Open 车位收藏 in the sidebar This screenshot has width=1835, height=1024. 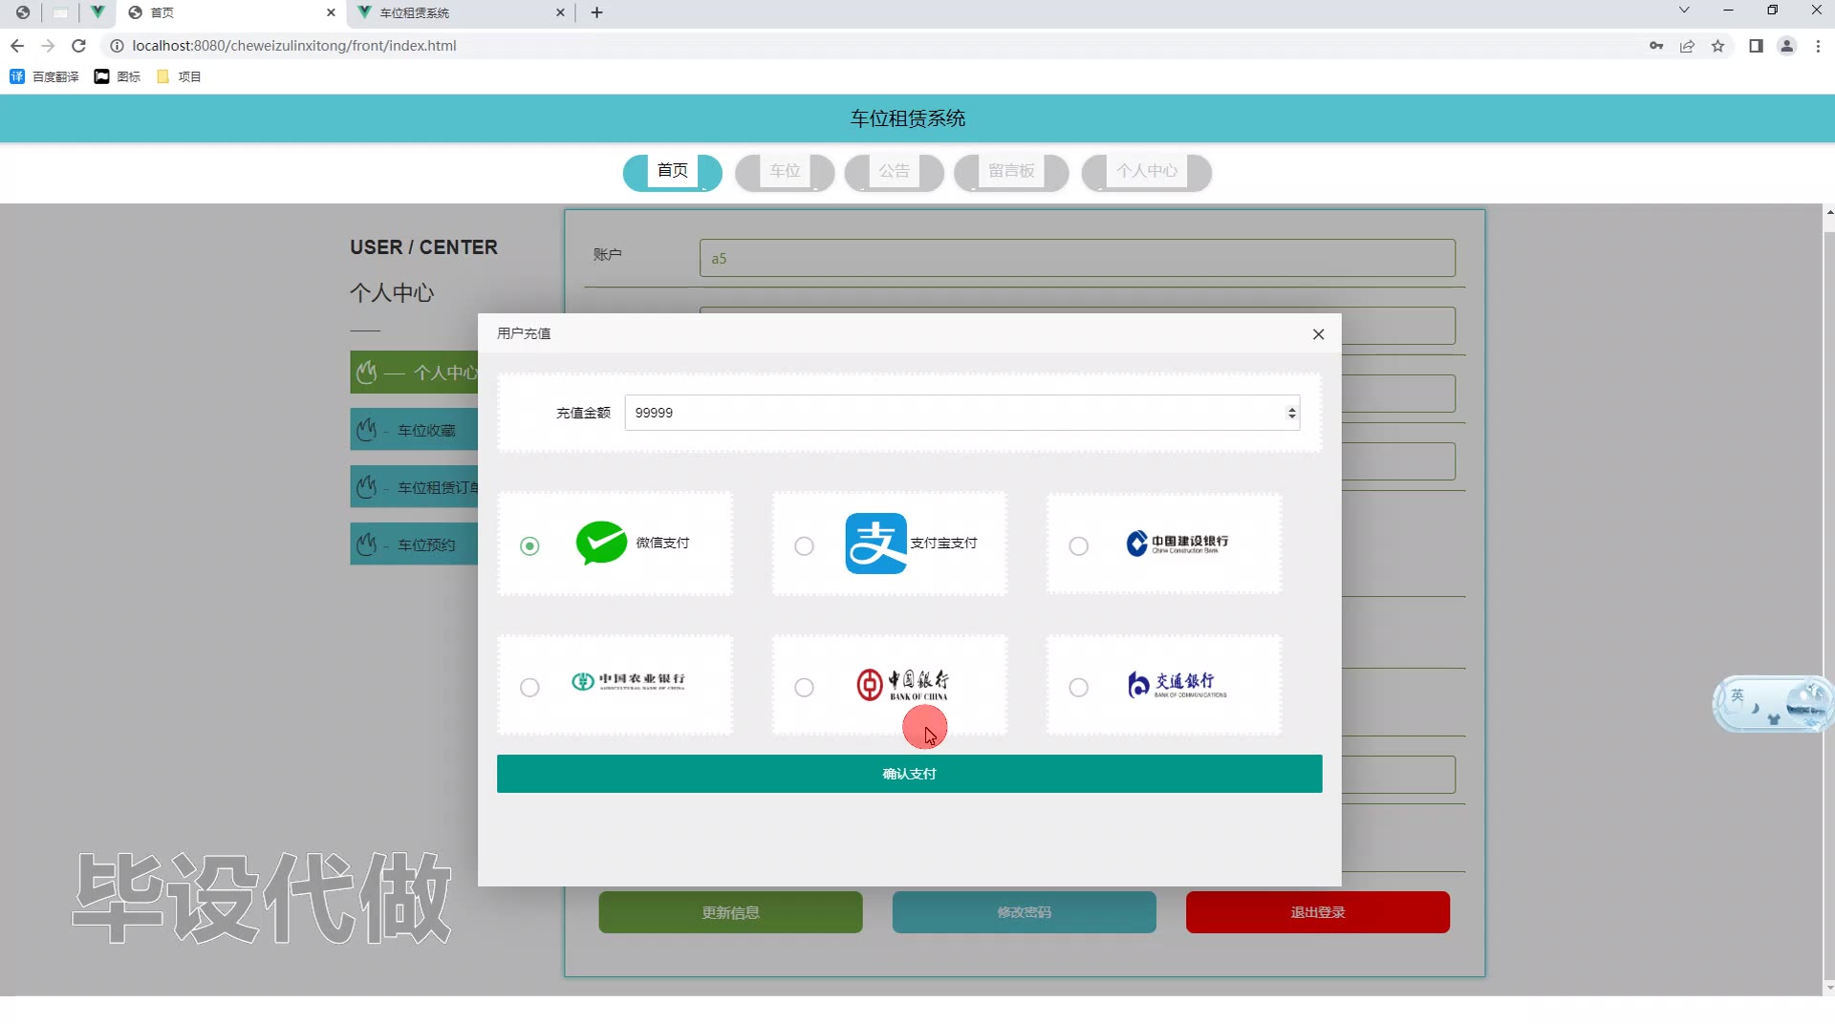pyautogui.click(x=414, y=430)
